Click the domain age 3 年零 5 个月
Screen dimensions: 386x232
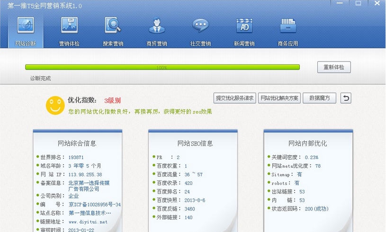85,166
